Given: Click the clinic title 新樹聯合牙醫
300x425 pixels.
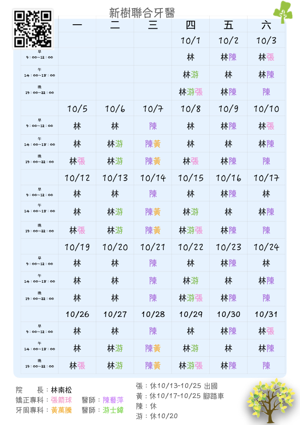Looking at the screenshot, I should [x=142, y=13].
